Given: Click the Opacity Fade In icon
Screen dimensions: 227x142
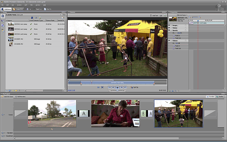Looking at the screenshot, I should coord(174,36).
